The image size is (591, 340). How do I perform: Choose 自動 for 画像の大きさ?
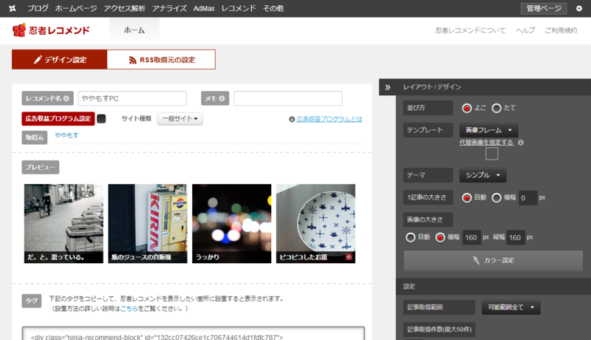411,237
